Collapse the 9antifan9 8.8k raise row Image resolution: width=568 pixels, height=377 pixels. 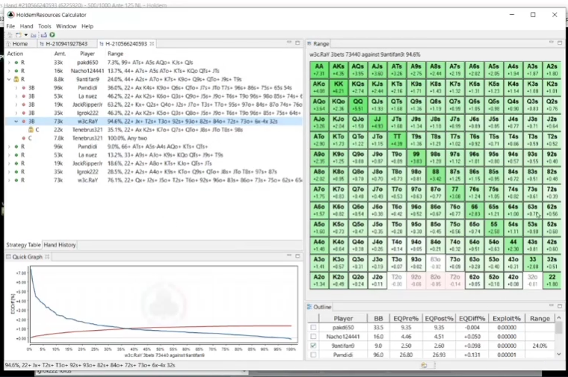9,79
